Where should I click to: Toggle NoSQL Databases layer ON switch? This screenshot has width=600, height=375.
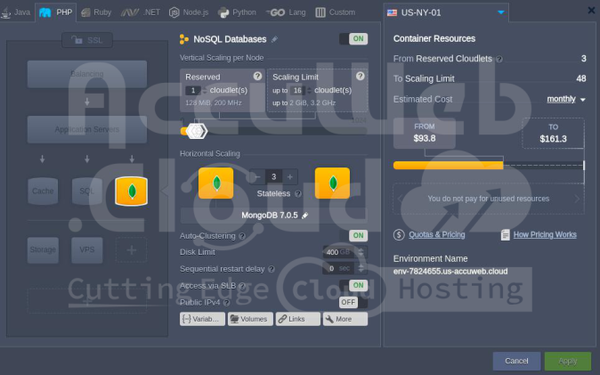point(353,39)
